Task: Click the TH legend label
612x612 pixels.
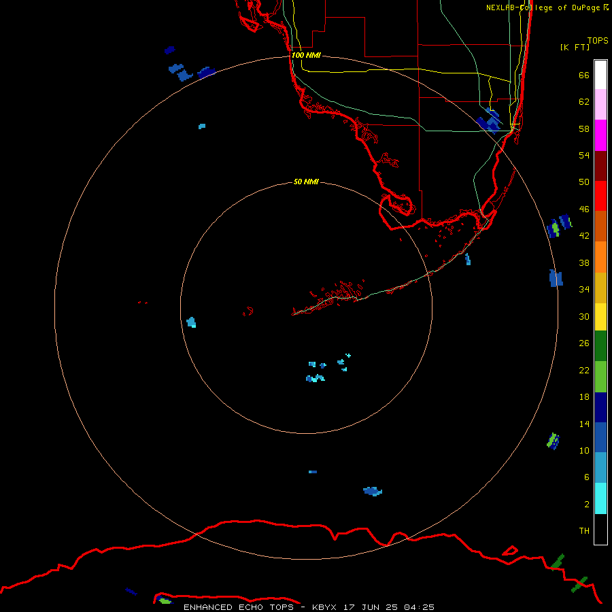Action: coord(584,531)
